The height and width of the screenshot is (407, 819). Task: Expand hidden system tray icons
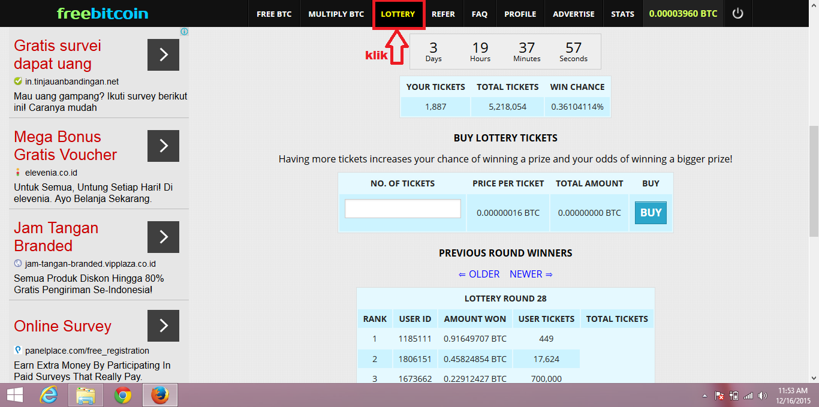(705, 396)
